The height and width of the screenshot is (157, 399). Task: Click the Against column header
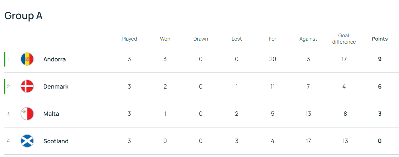coord(308,39)
